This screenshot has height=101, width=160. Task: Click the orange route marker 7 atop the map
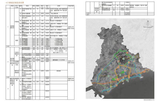coord(127,53)
